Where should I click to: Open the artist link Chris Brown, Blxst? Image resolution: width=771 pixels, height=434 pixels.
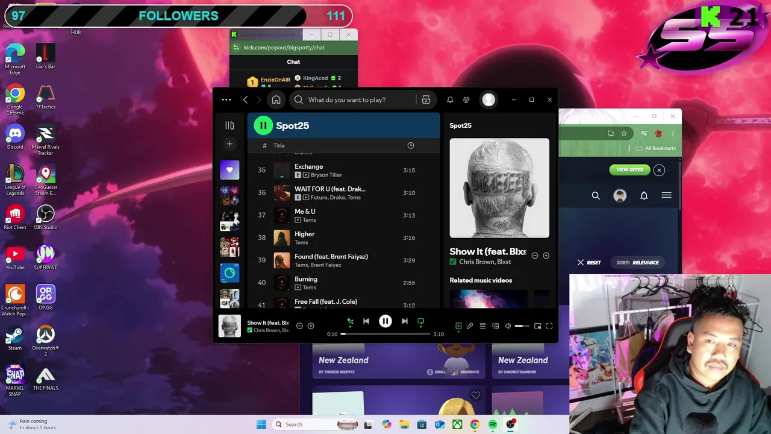(x=485, y=262)
